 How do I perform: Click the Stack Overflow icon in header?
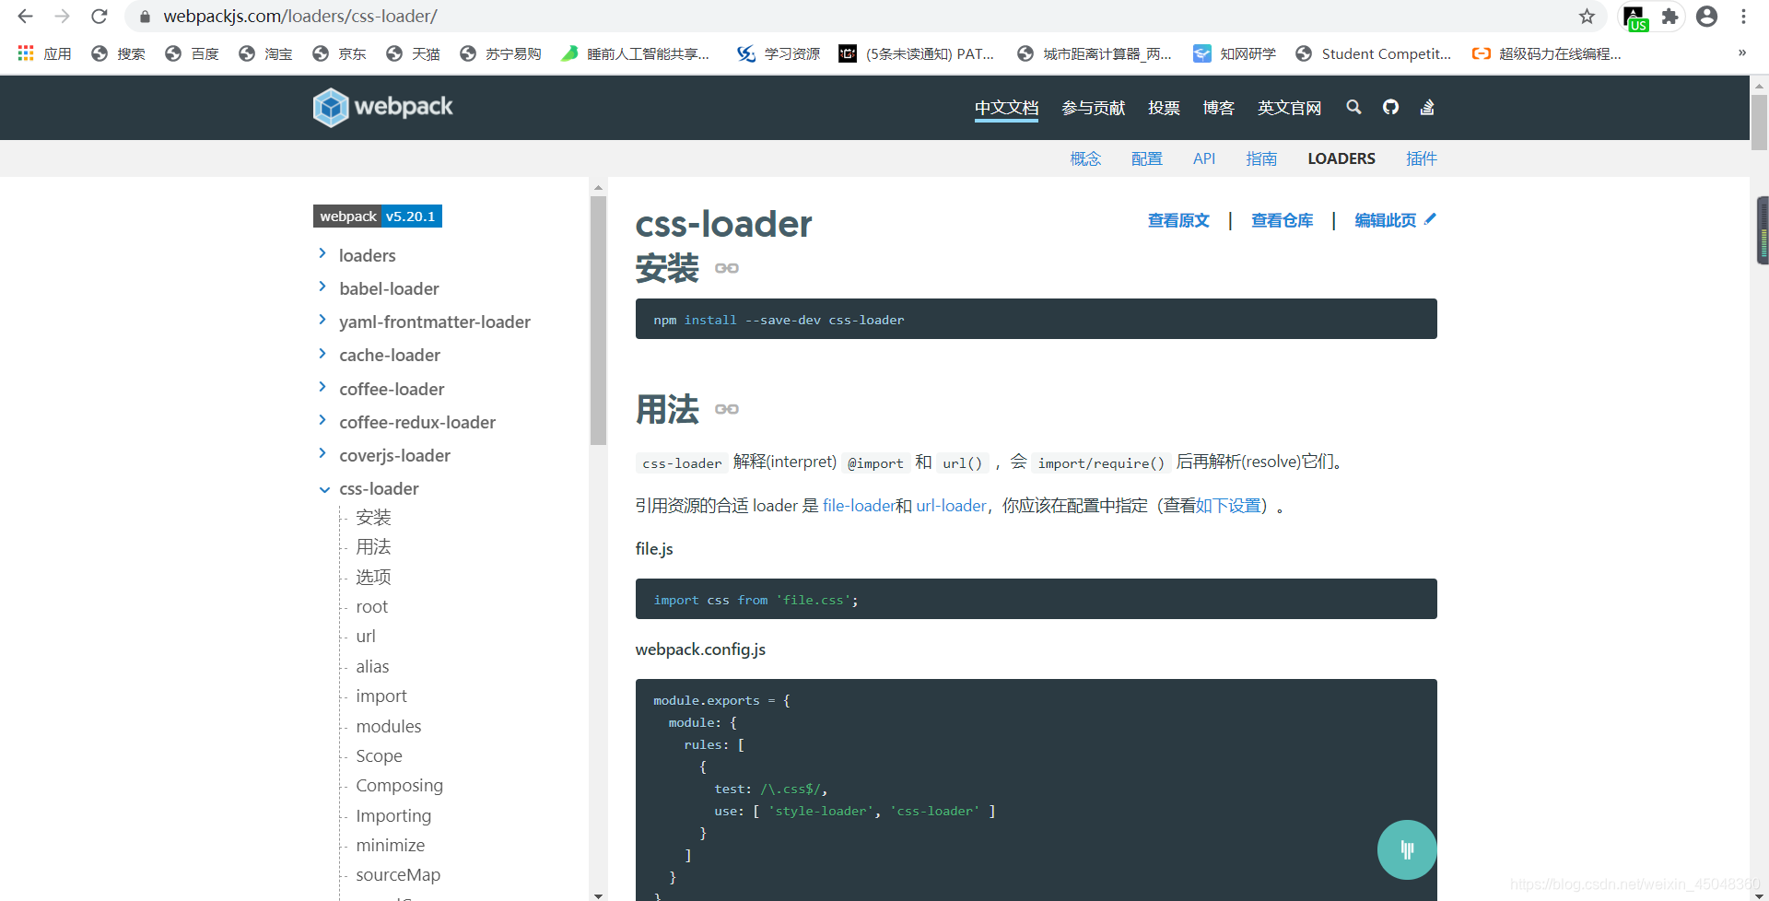[x=1427, y=107]
